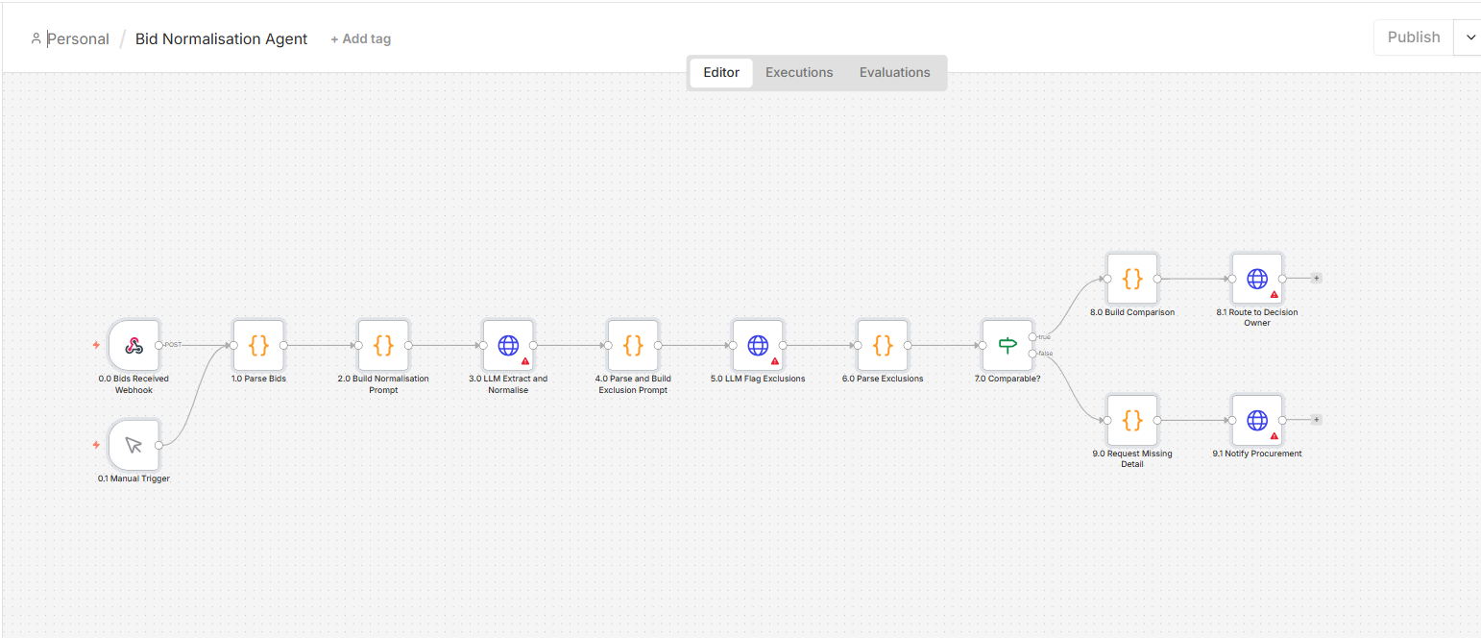The height and width of the screenshot is (638, 1481).
Task: Open the Executions tab
Action: [799, 73]
